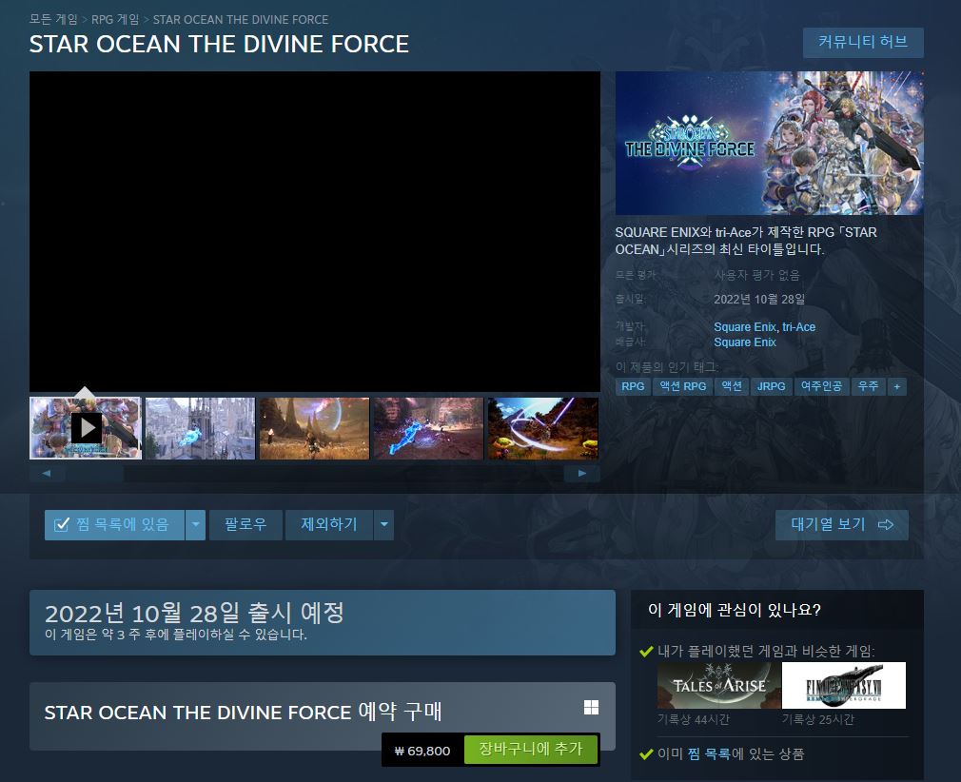This screenshot has height=782, width=961.
Task: Open the queue with 대기열 보기 button
Action: [841, 524]
